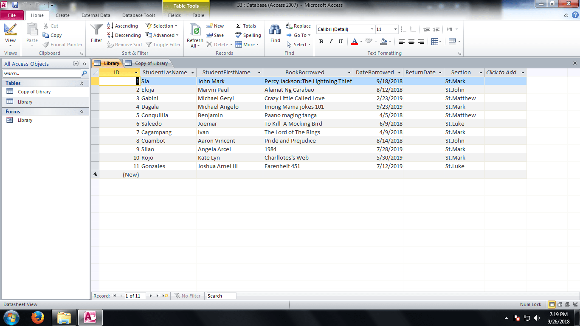The height and width of the screenshot is (326, 580).
Task: Save the current record
Action: [215, 35]
